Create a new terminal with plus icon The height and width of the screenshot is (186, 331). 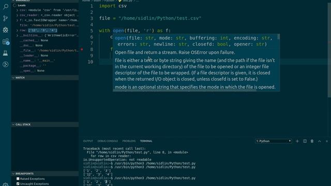297,141
